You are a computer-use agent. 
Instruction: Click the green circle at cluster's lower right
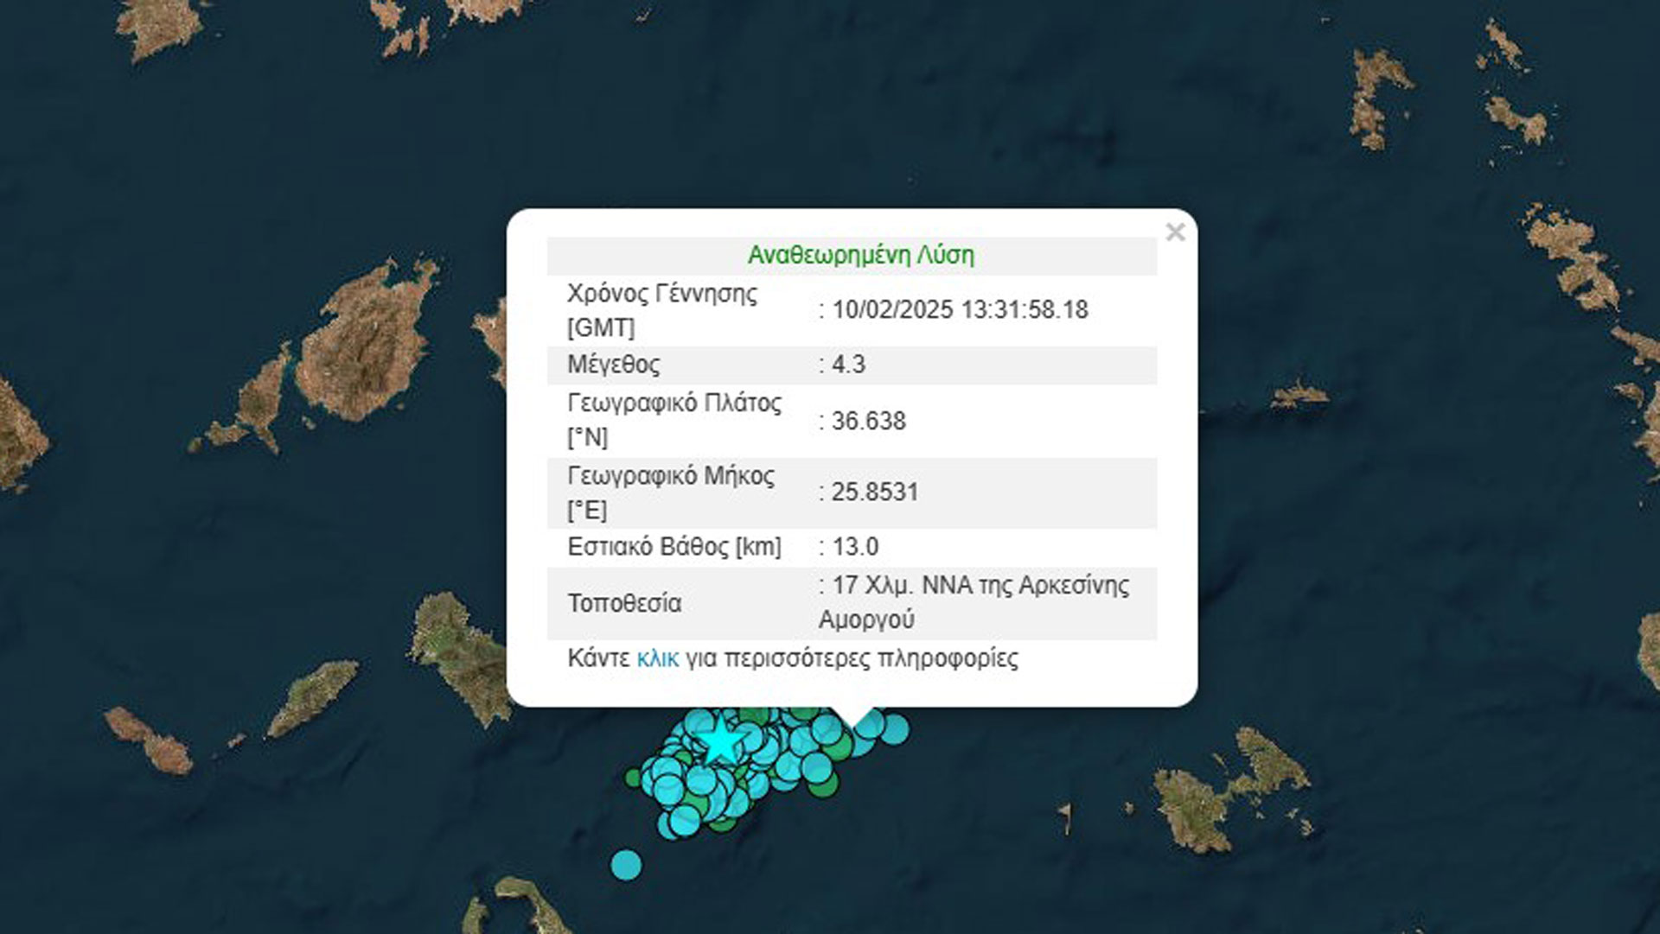pos(825,785)
